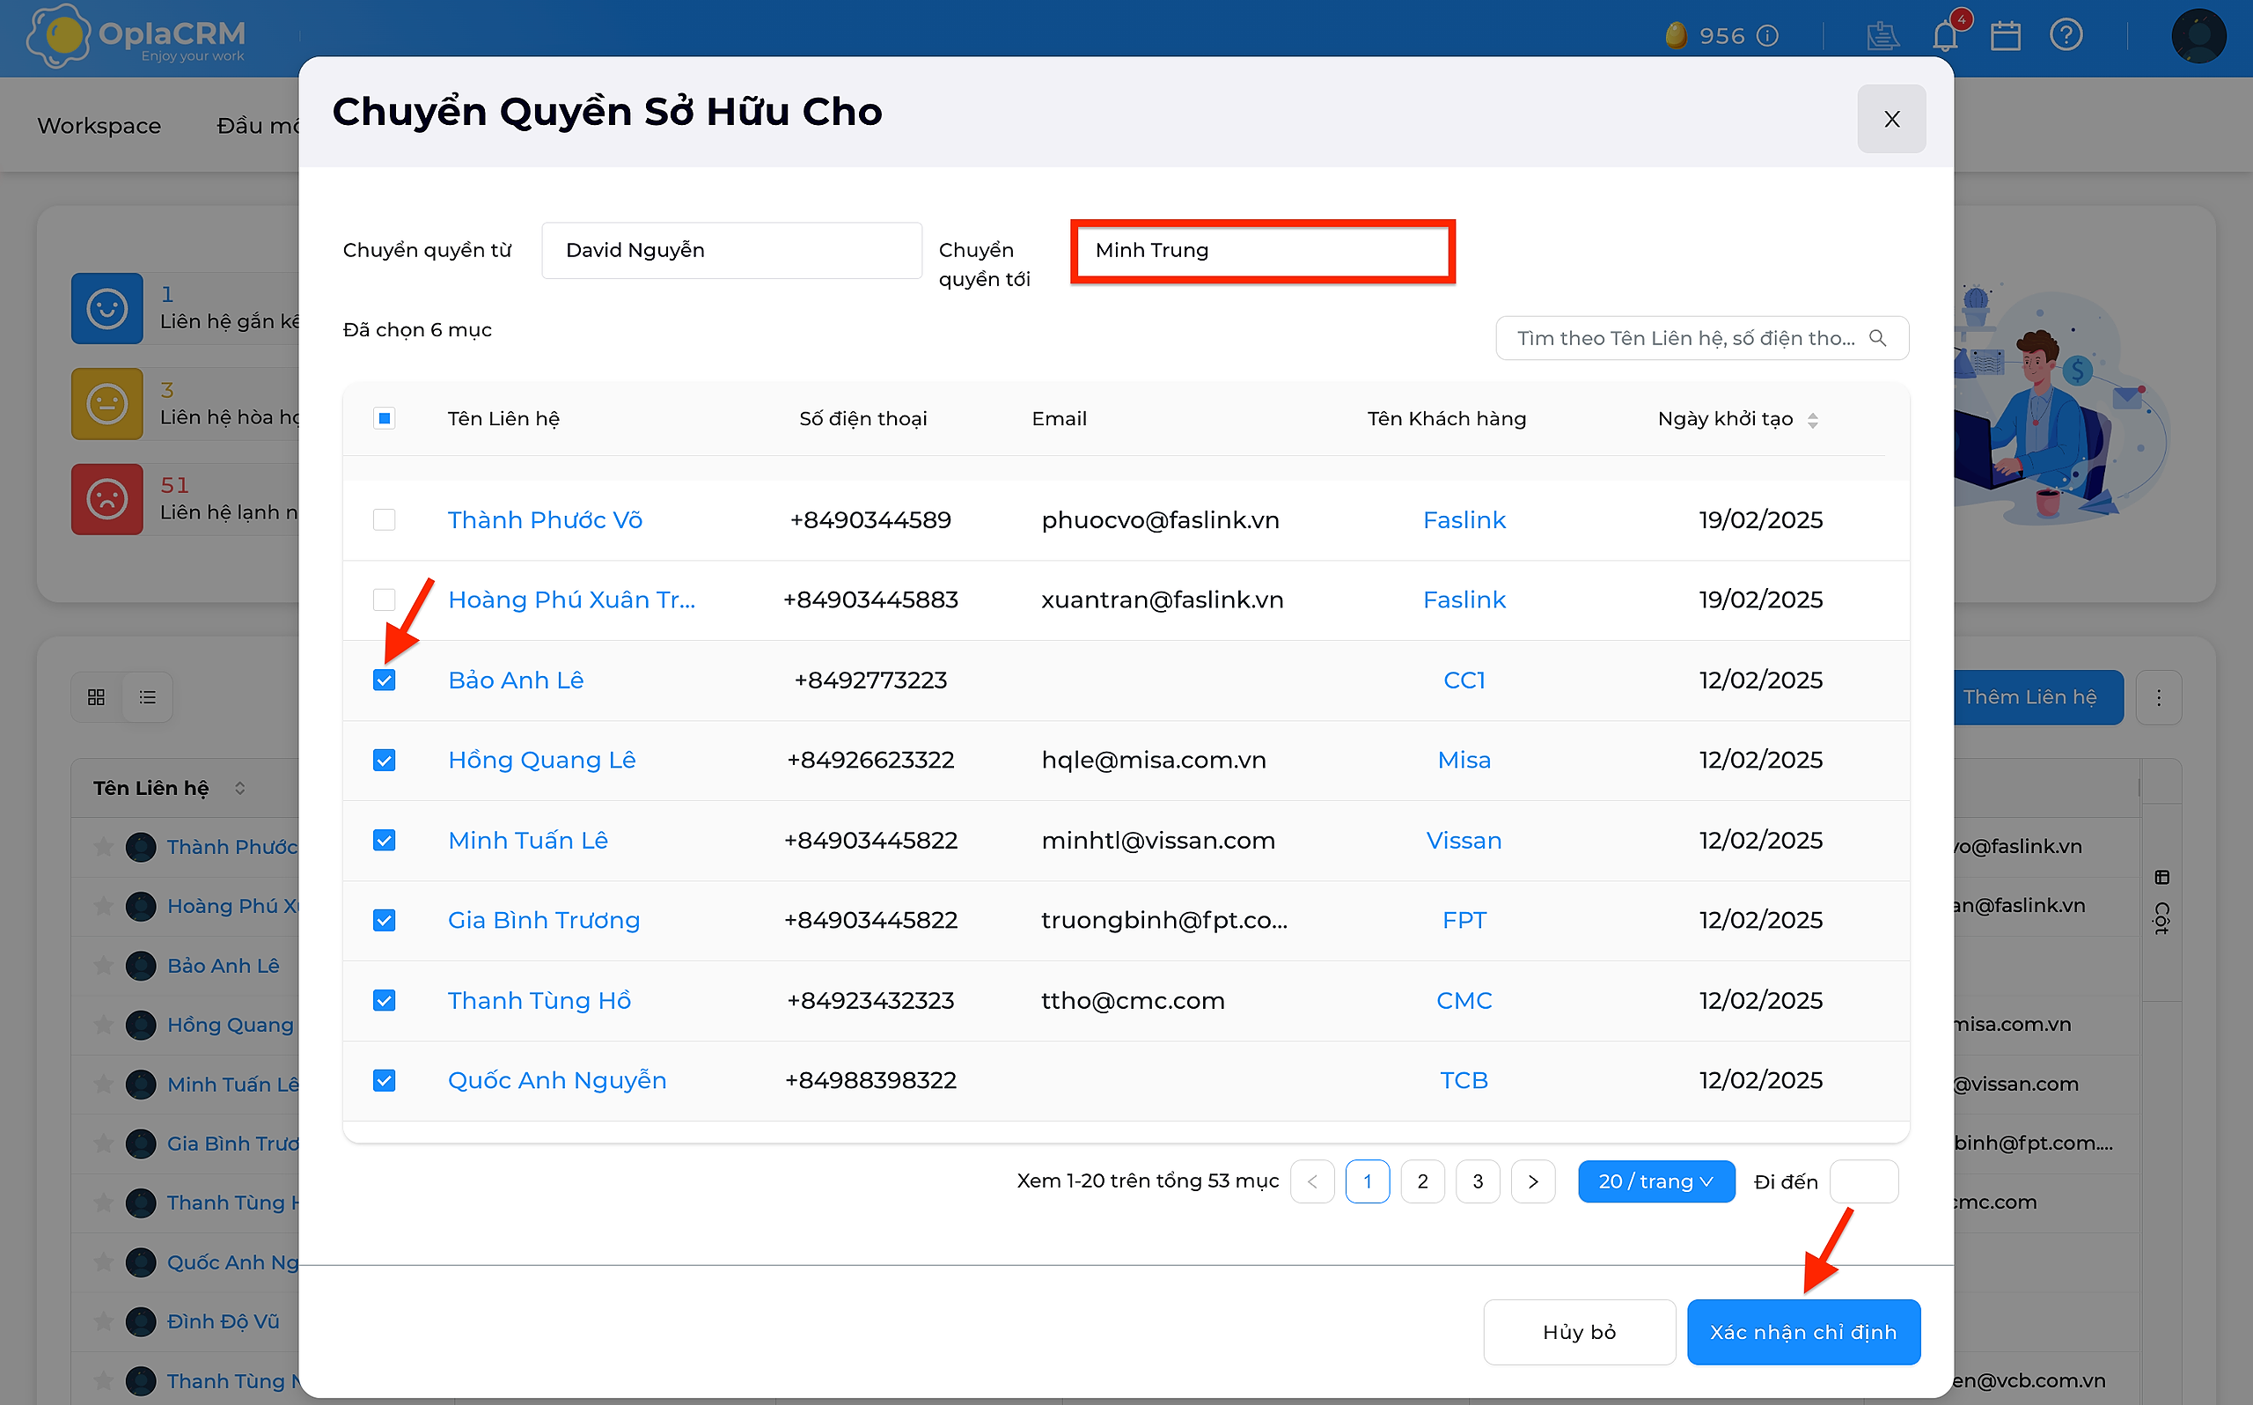Open the calendar icon in header

(2005, 35)
